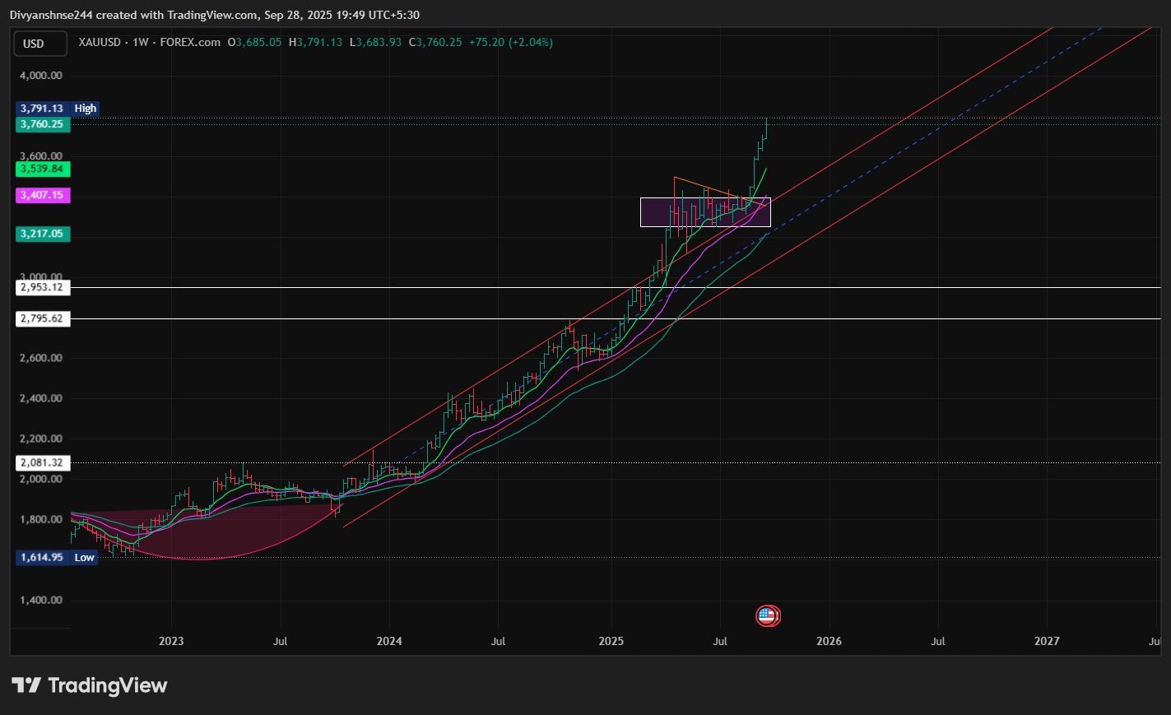The width and height of the screenshot is (1171, 715).
Task: Click the FOREX.com source label
Action: pyautogui.click(x=190, y=42)
